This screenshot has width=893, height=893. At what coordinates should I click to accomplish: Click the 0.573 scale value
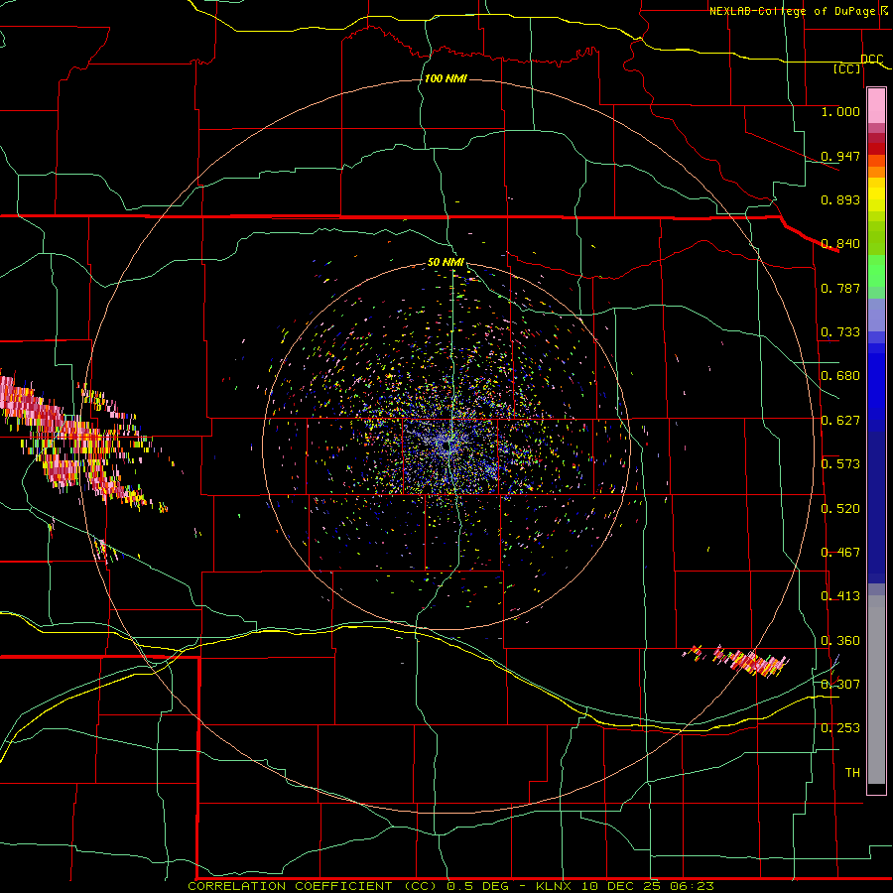(x=840, y=464)
